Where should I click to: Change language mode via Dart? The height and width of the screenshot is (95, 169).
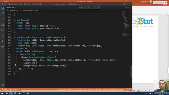pos(85,89)
